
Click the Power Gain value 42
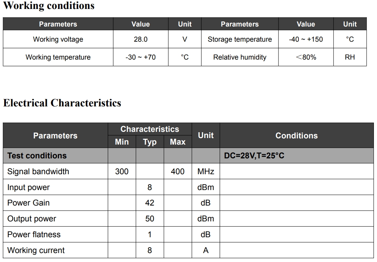tap(149, 203)
